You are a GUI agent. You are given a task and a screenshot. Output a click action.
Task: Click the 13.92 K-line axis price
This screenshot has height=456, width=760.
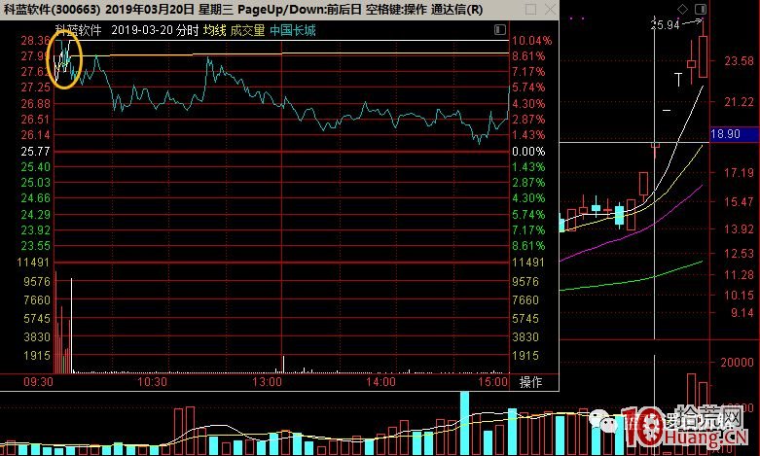coord(739,228)
